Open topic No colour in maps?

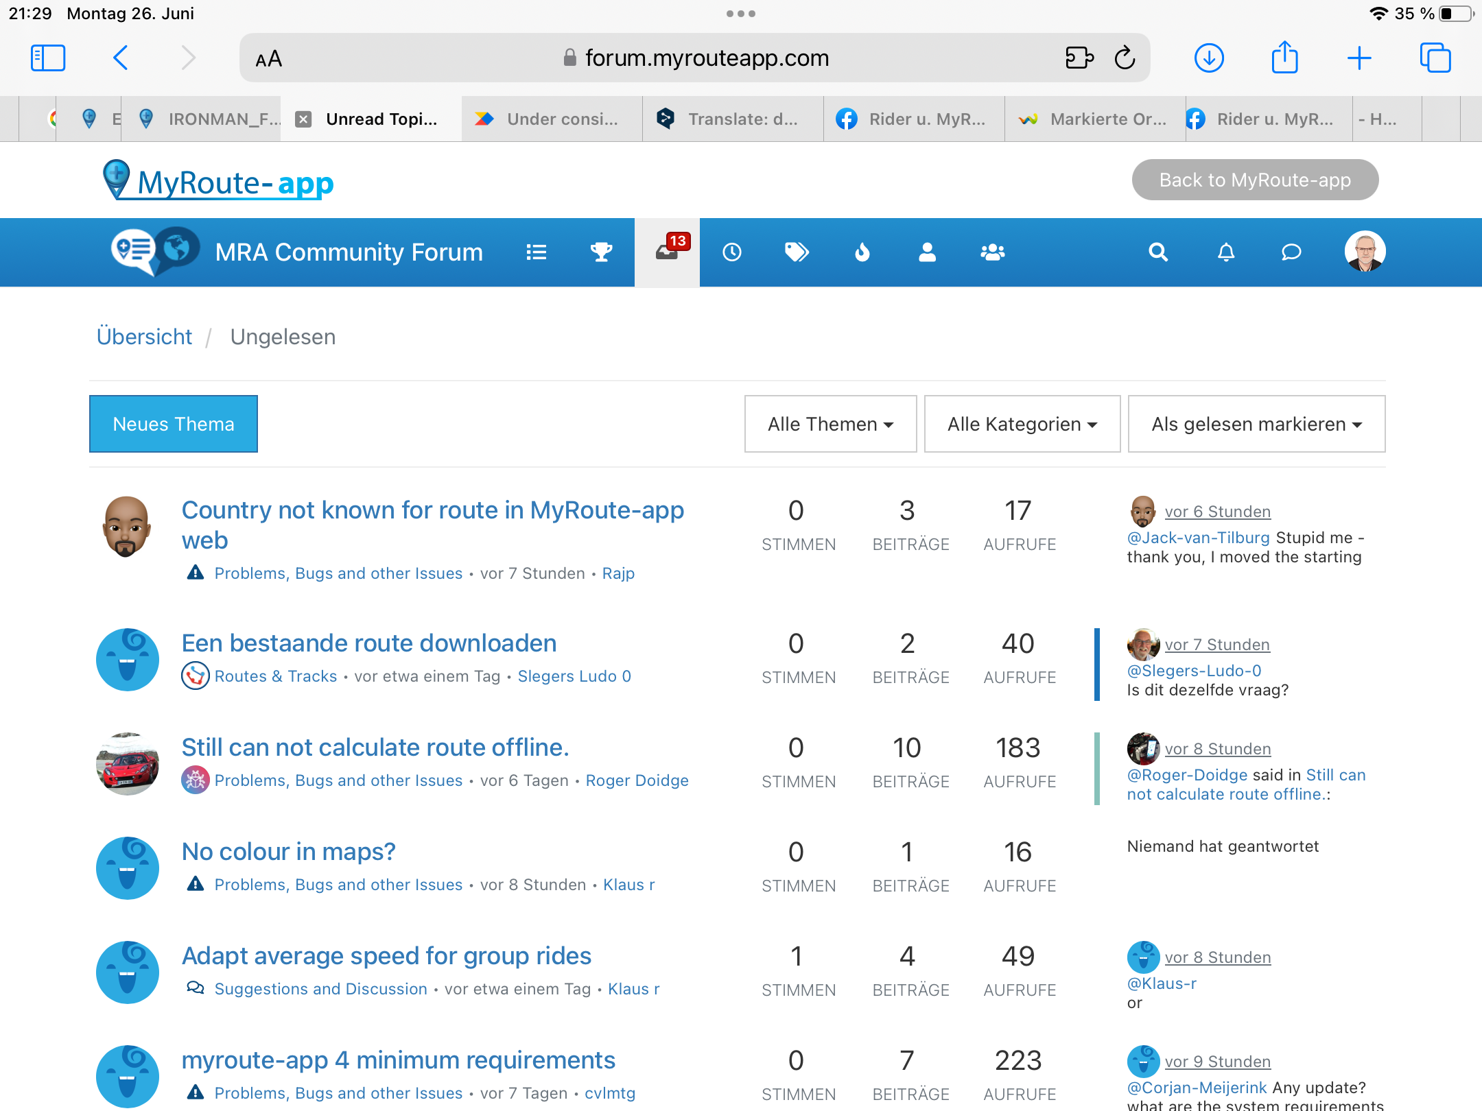coord(288,851)
